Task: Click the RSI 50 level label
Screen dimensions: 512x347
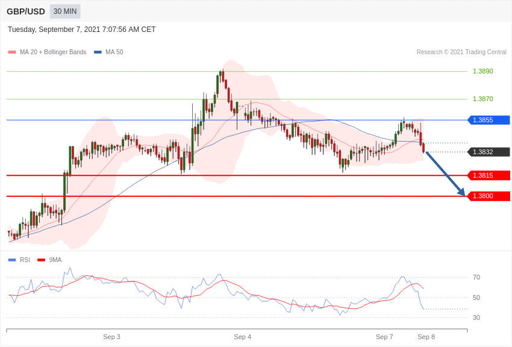Action: pyautogui.click(x=476, y=298)
